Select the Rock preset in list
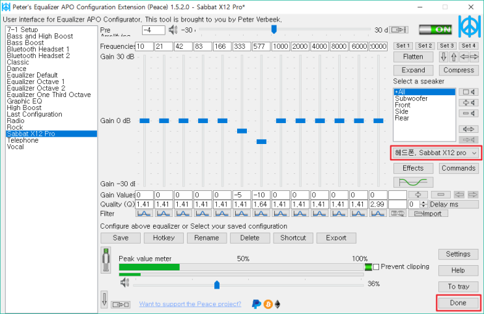This screenshot has height=314, width=484. click(x=15, y=128)
